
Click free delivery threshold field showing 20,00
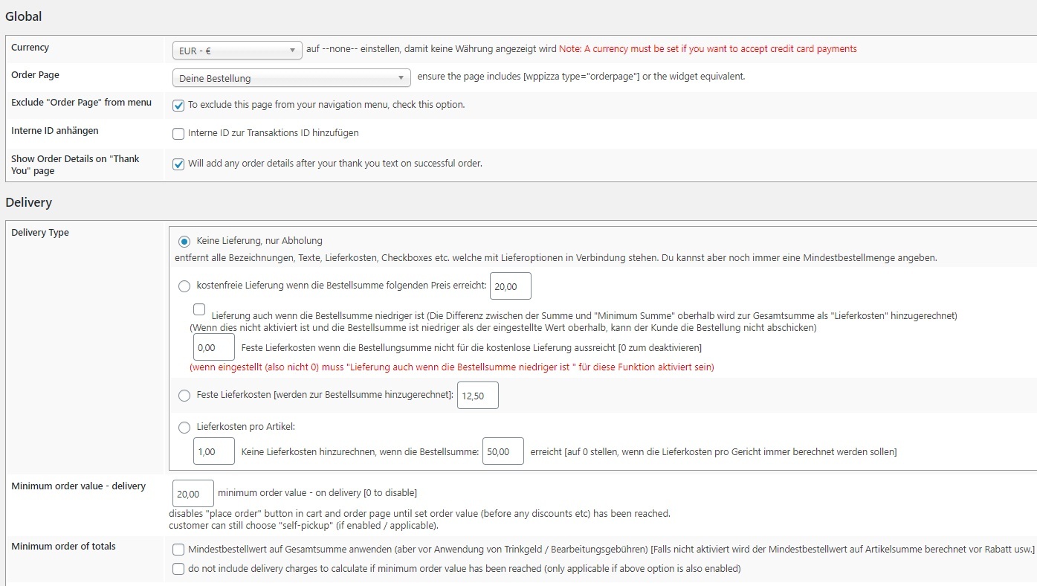511,286
